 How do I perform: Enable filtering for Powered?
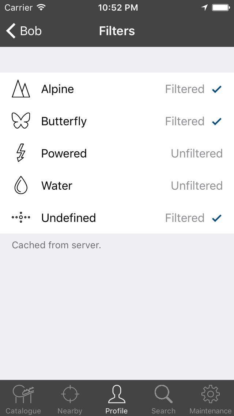[x=197, y=153]
